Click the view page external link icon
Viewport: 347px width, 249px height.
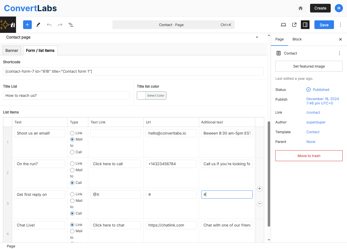point(294,25)
